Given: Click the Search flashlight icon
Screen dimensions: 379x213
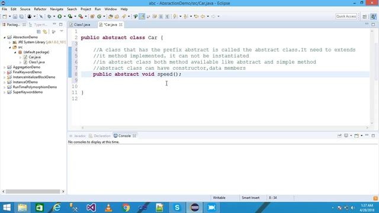Looking at the screenshot, I should coord(124,17).
